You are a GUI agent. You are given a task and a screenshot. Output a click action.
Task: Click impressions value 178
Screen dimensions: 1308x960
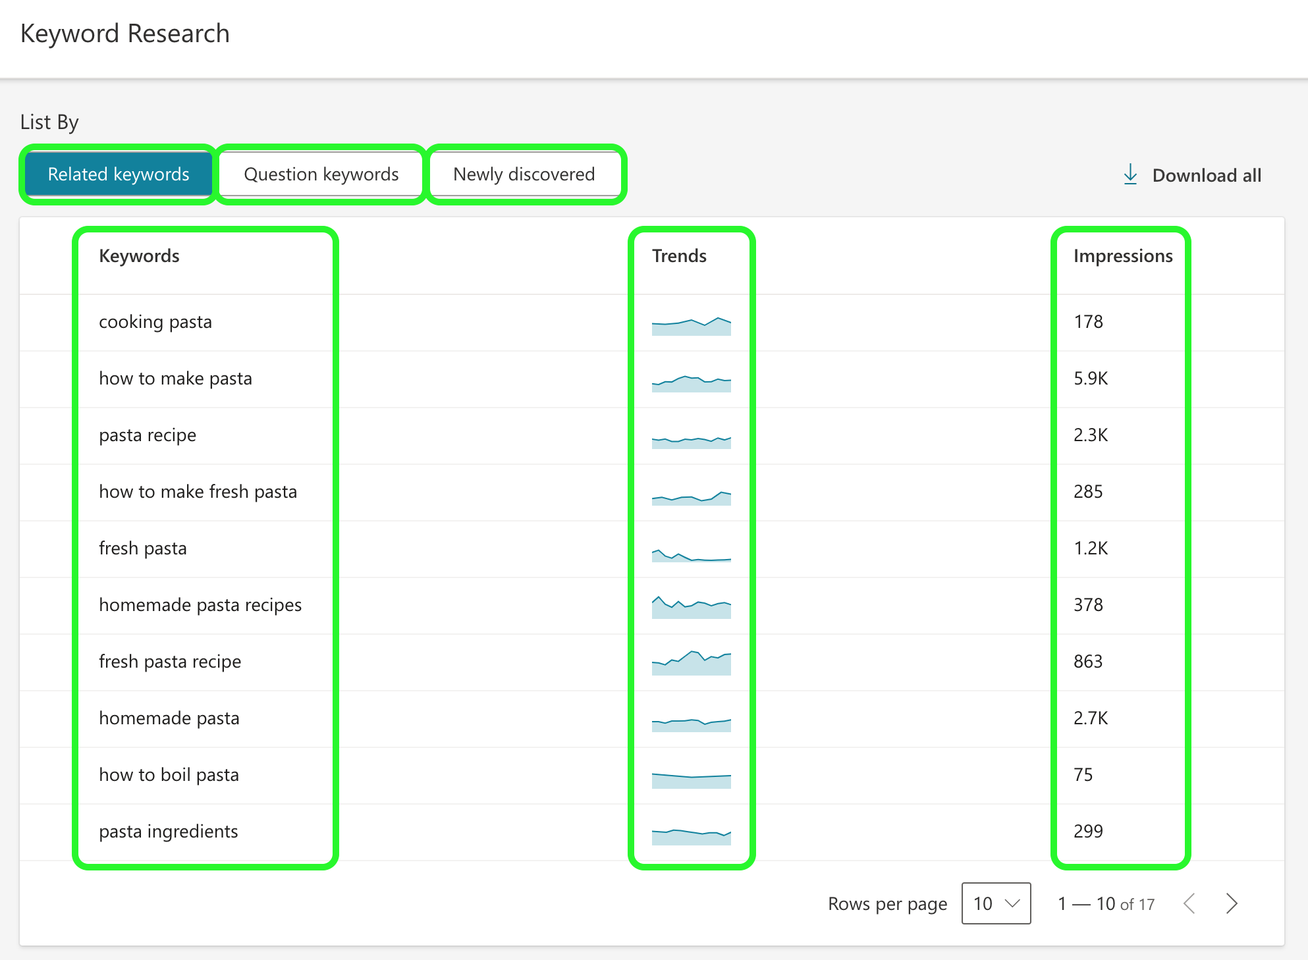click(x=1088, y=322)
